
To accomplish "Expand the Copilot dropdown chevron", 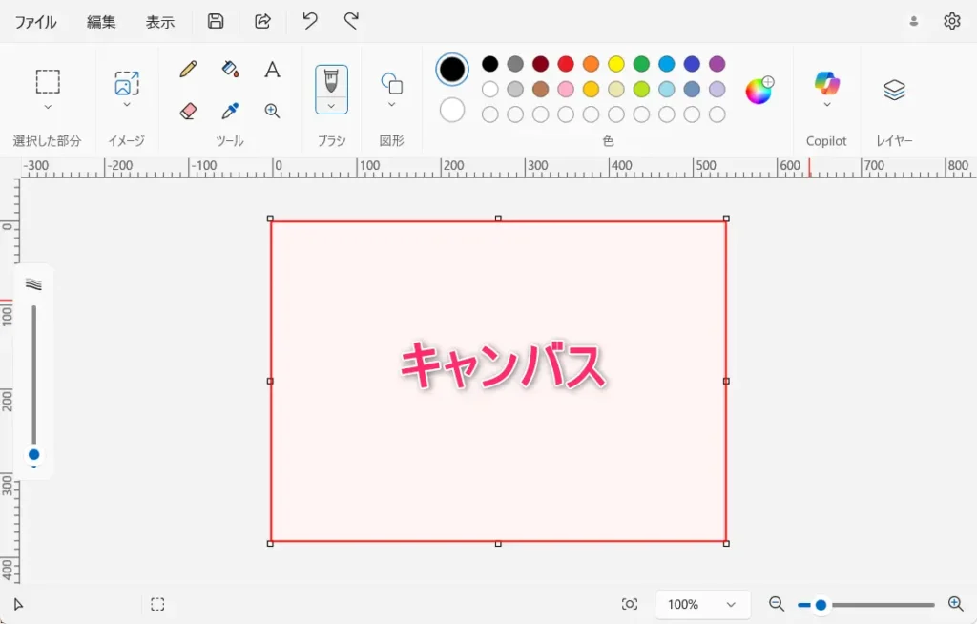I will click(x=827, y=105).
